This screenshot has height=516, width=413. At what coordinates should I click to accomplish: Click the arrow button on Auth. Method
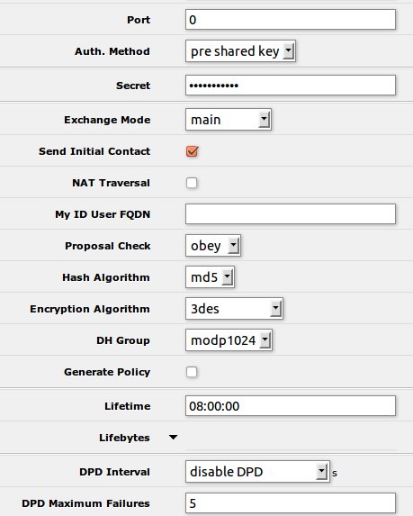coord(288,51)
